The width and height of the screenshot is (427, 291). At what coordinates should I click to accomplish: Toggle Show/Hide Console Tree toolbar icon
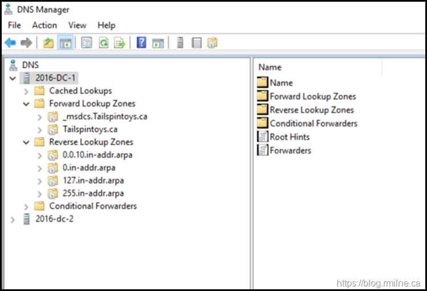65,43
